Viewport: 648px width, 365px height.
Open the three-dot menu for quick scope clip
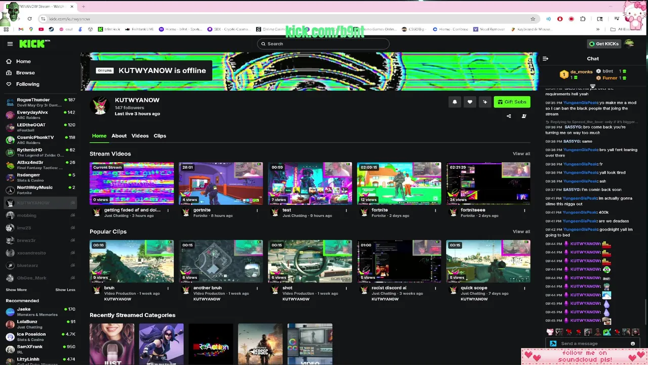click(x=524, y=288)
